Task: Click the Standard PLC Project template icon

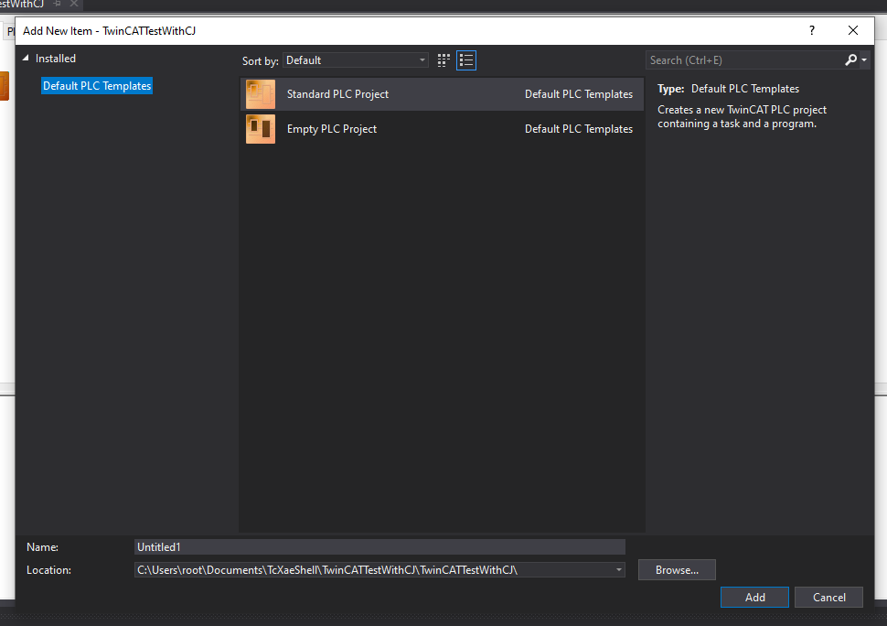Action: point(261,94)
